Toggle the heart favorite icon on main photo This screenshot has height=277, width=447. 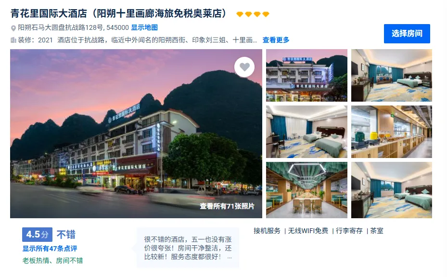[244, 67]
